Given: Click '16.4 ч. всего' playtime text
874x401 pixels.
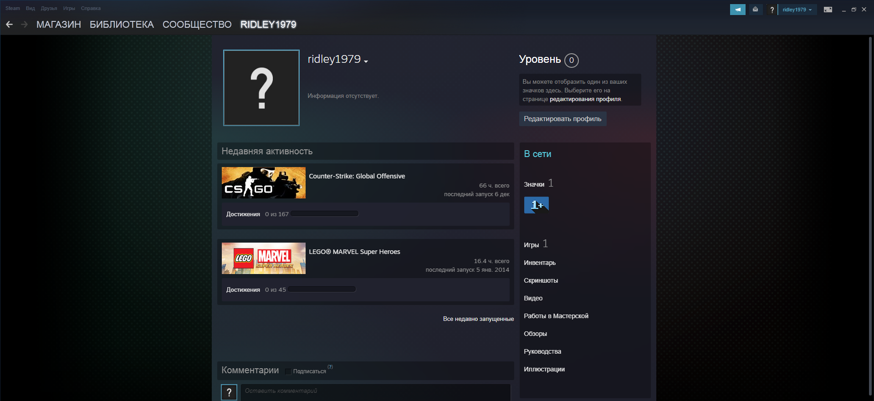Looking at the screenshot, I should pyautogui.click(x=491, y=261).
